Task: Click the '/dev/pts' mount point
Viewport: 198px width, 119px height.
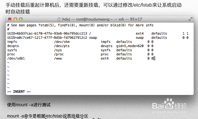Action: (62, 46)
